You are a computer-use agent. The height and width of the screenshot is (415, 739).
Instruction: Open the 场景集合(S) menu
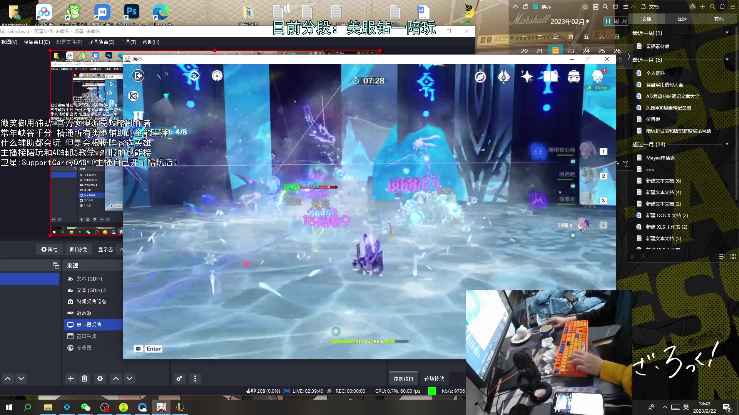[102, 42]
